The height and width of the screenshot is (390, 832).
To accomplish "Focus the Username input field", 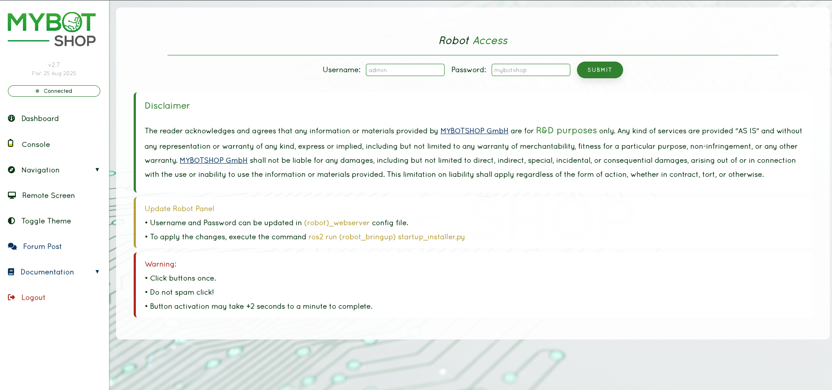I will (x=405, y=70).
